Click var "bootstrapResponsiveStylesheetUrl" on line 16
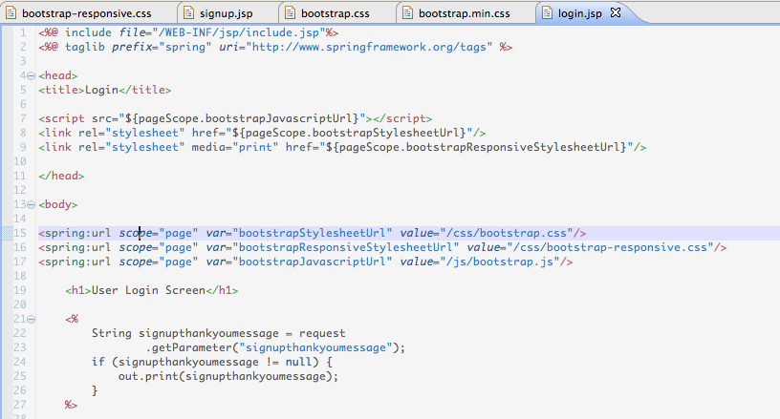Screen dimensions: 780x419 click(x=346, y=248)
